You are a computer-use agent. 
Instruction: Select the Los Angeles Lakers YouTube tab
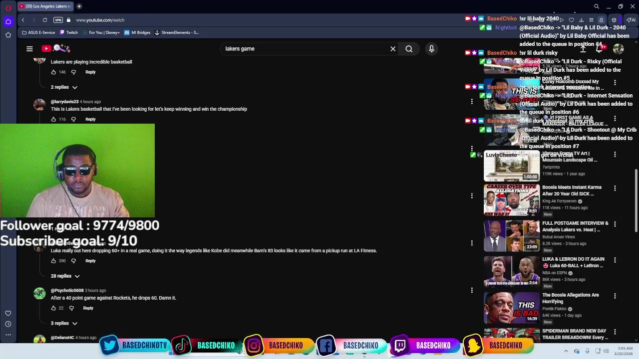45,6
